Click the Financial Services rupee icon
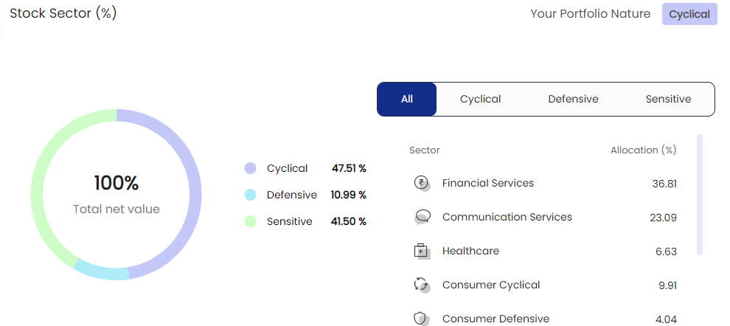 tap(422, 184)
